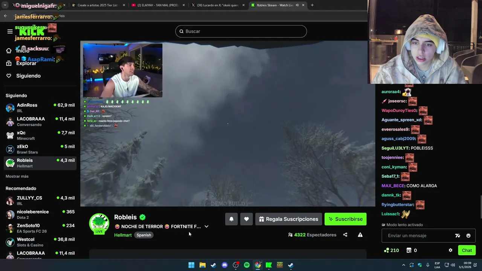The width and height of the screenshot is (482, 271).
Task: Click the green Suscribirse button
Action: [345, 219]
